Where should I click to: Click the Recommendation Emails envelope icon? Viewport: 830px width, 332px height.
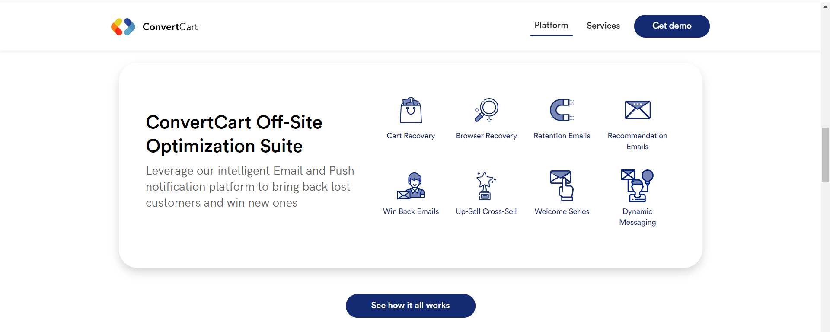pyautogui.click(x=637, y=110)
